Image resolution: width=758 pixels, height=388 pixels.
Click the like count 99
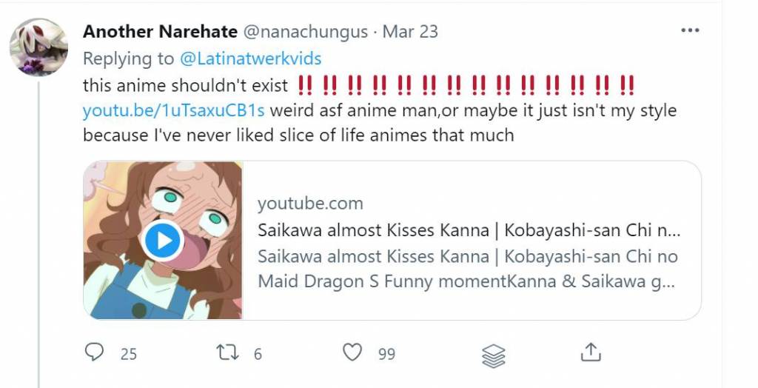[386, 354]
